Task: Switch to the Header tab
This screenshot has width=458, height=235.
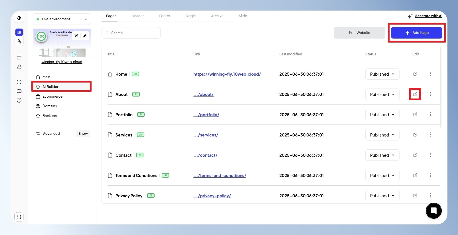Action: tap(137, 16)
